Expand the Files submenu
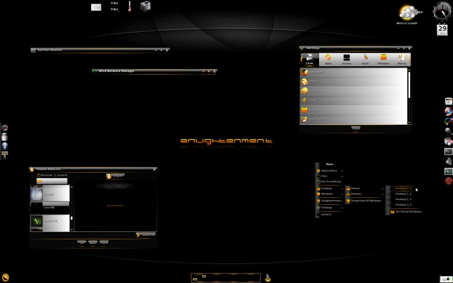 pos(330,176)
